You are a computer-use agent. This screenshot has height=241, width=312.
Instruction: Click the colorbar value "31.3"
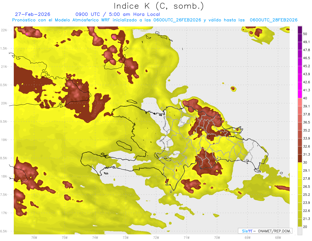pos(307,154)
